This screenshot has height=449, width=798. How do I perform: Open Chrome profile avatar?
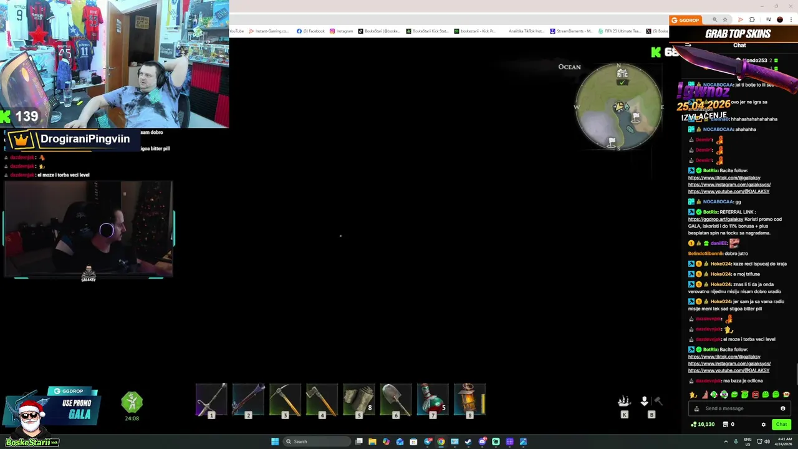click(779, 20)
